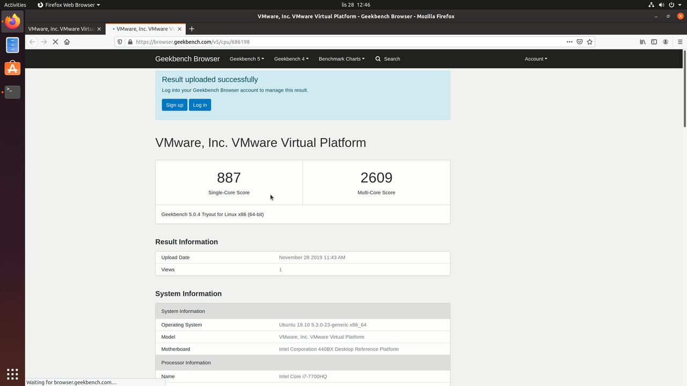Open a new tab with plus button
687x386 pixels.
coord(192,29)
